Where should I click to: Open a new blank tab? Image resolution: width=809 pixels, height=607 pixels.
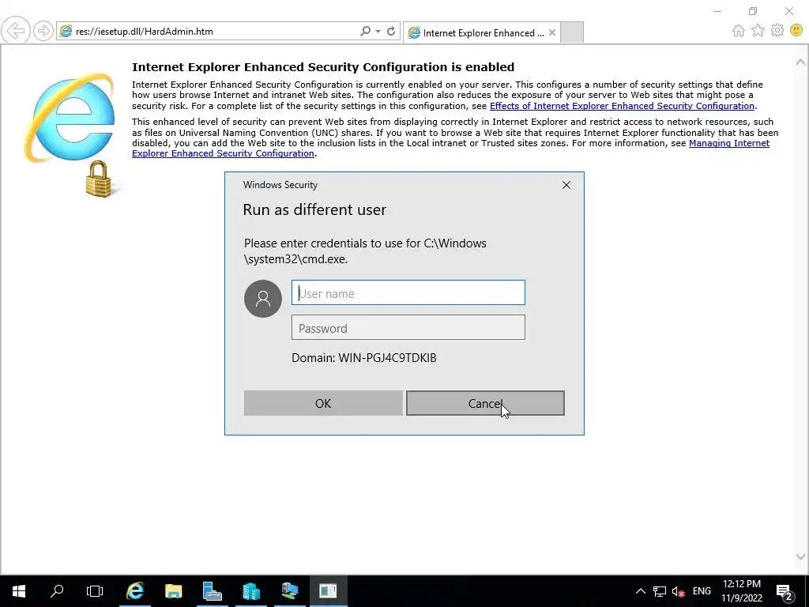(x=572, y=32)
